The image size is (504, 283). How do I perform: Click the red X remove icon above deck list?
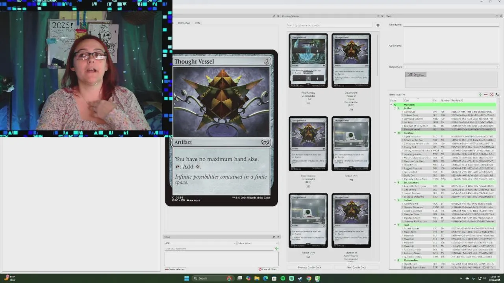(491, 95)
